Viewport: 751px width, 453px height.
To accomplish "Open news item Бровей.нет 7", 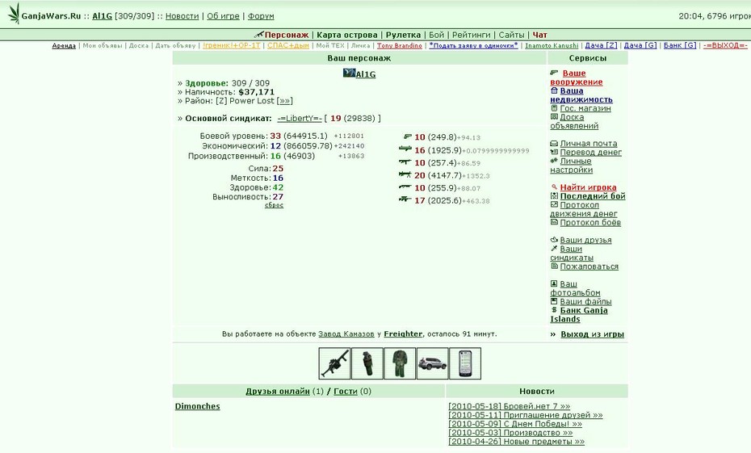I will [509, 406].
